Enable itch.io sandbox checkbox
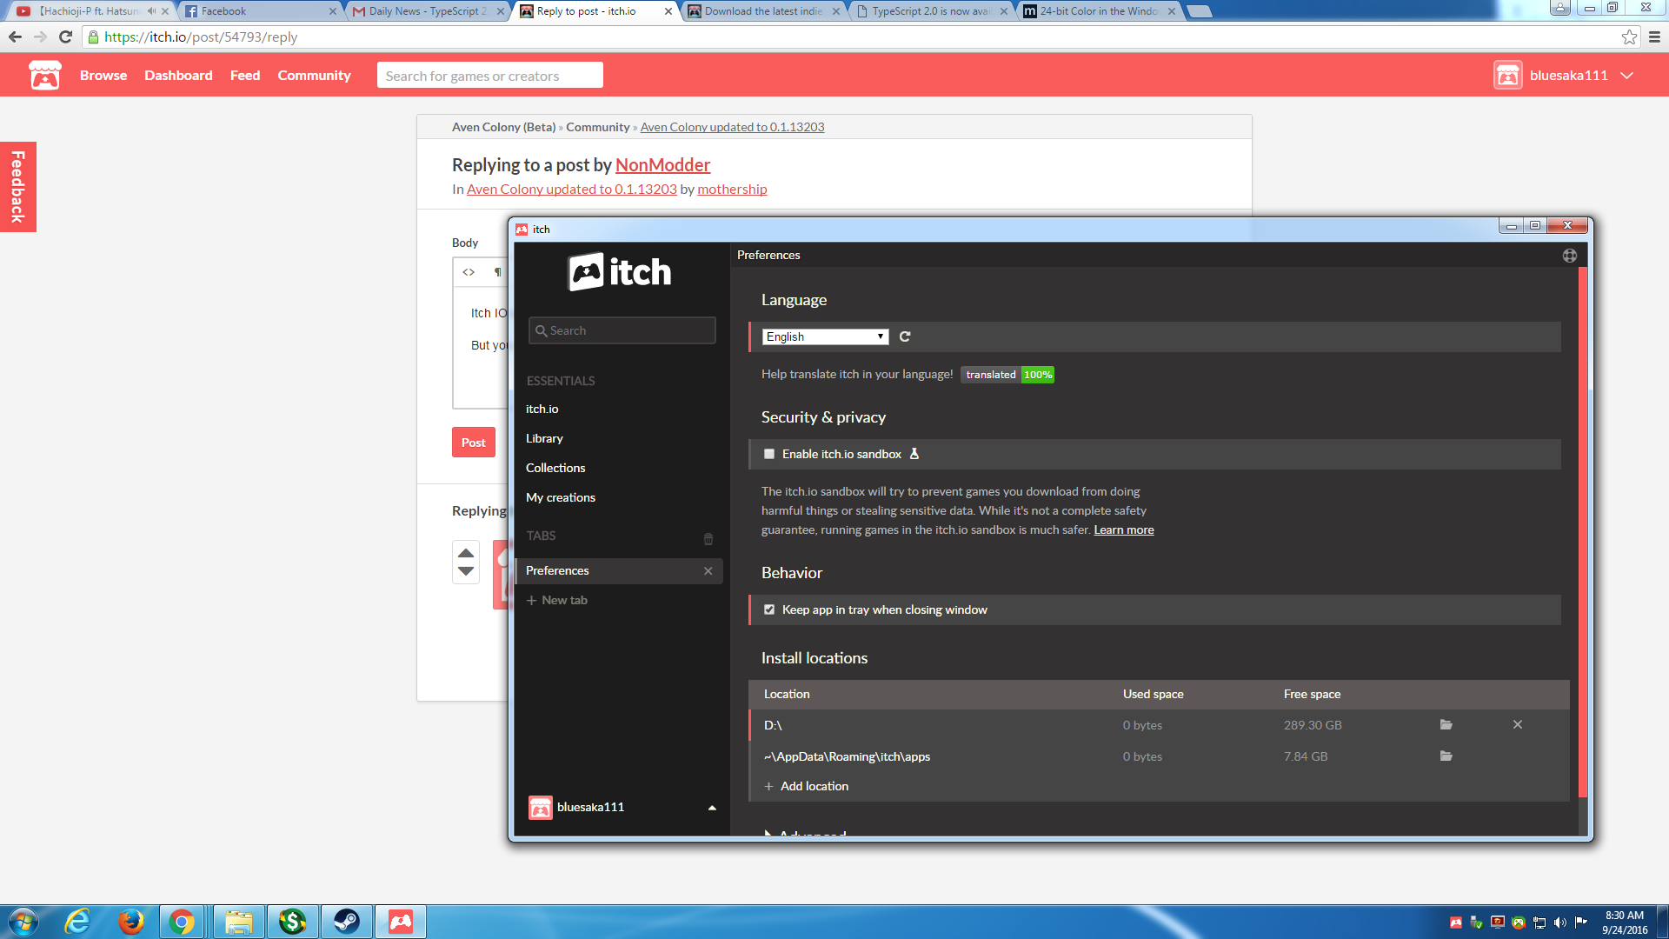Image resolution: width=1669 pixels, height=939 pixels. pos(769,454)
